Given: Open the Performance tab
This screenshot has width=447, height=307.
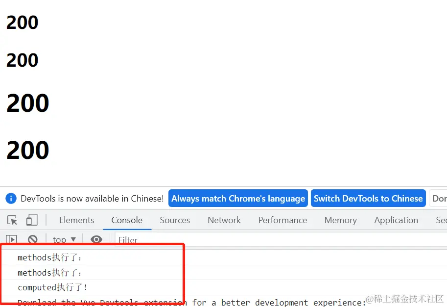Looking at the screenshot, I should (282, 220).
